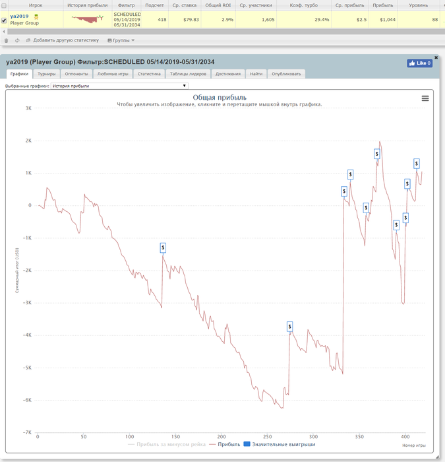Click the blue Значительные выигрыши legend square
The image size is (445, 462).
point(247,444)
